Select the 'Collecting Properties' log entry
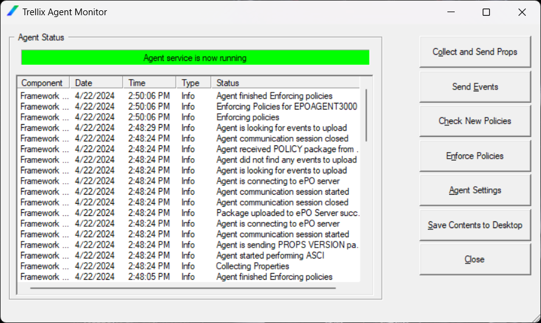 pyautogui.click(x=252, y=266)
